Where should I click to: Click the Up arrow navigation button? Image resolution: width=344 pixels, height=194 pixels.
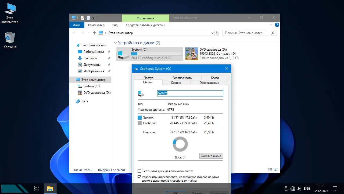coord(94,33)
